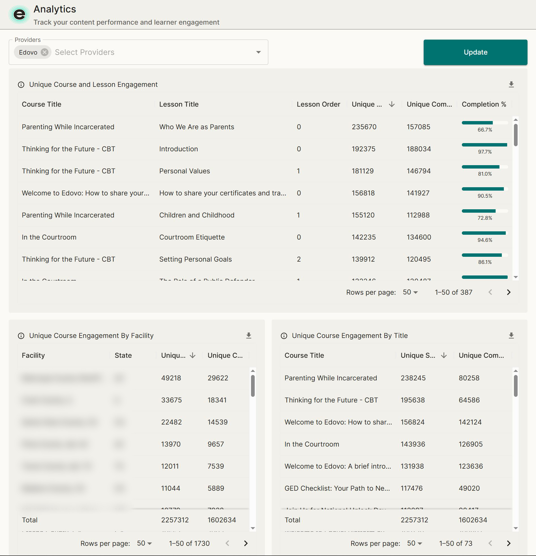Download the Engagement By Facility table
The width and height of the screenshot is (536, 556).
click(x=248, y=336)
